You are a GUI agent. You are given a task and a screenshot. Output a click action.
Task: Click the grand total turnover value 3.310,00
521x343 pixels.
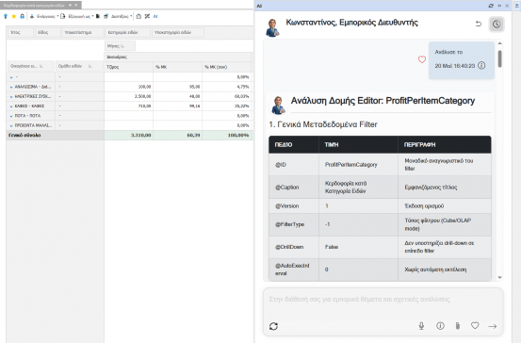[128, 136]
